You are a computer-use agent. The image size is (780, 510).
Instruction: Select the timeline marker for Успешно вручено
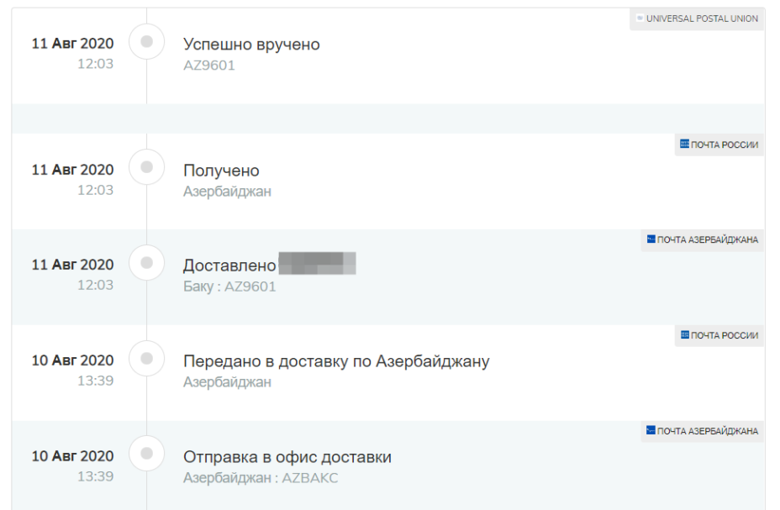147,42
